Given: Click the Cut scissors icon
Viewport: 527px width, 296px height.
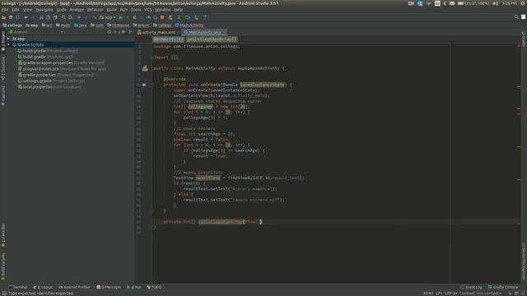Looking at the screenshot, I should coord(41,17).
